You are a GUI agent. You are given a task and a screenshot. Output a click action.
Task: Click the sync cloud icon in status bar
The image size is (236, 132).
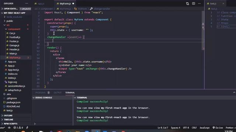pos(9,128)
